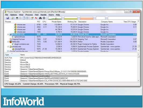Sort by the Working Set column header
The image size is (143, 108).
70,22
